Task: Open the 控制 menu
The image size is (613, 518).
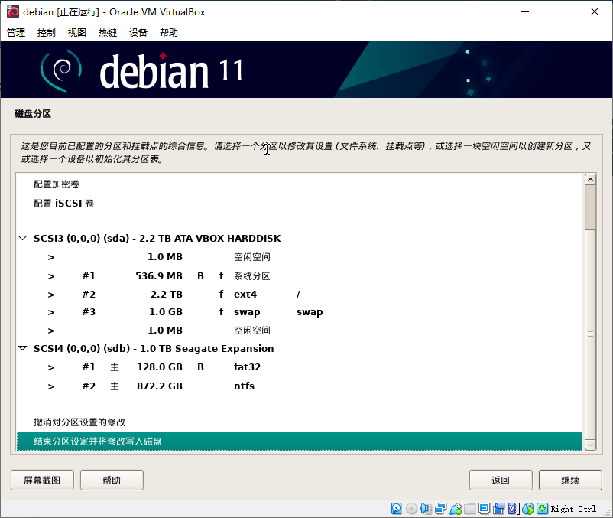Action: point(47,32)
